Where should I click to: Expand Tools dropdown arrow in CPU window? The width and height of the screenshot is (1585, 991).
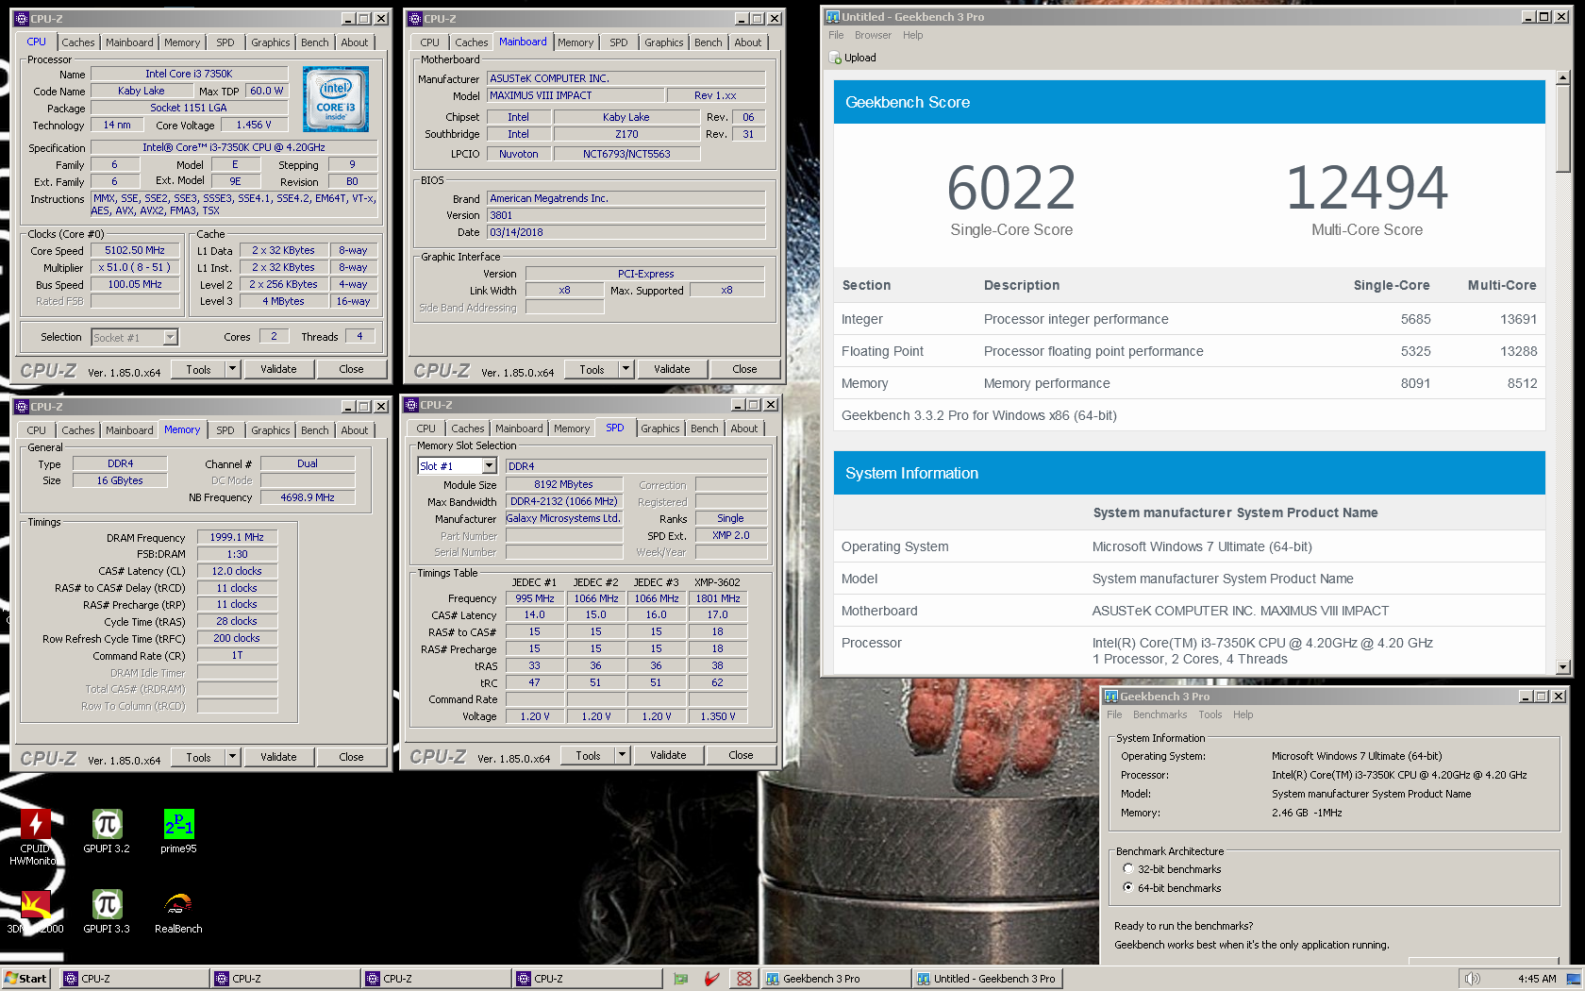tap(232, 370)
